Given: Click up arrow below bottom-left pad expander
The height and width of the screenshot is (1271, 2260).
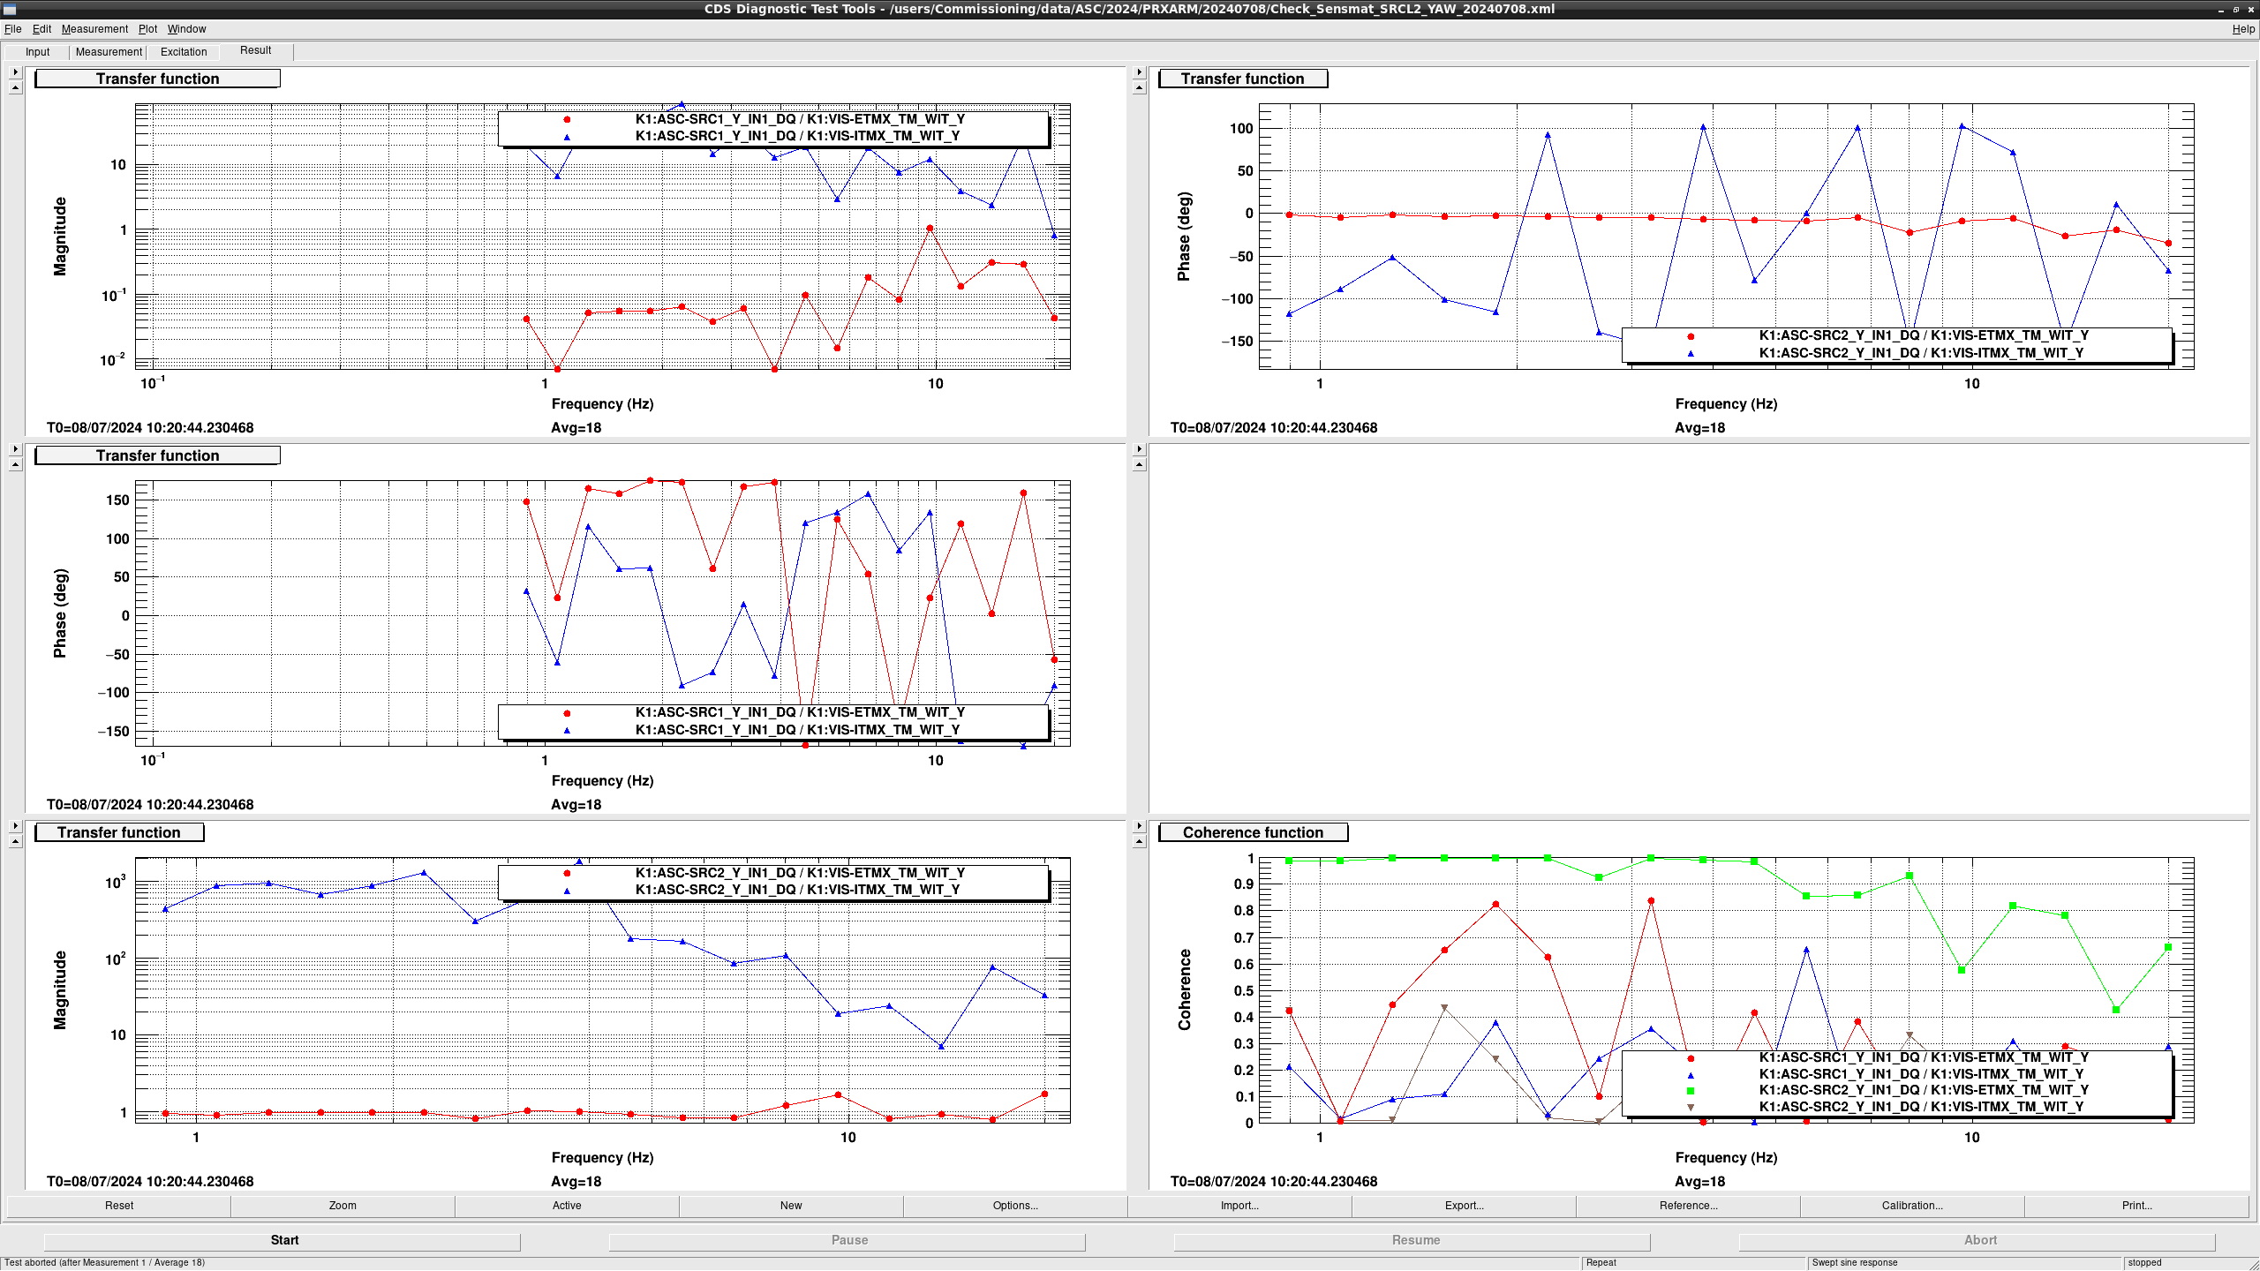Looking at the screenshot, I should (x=15, y=841).
